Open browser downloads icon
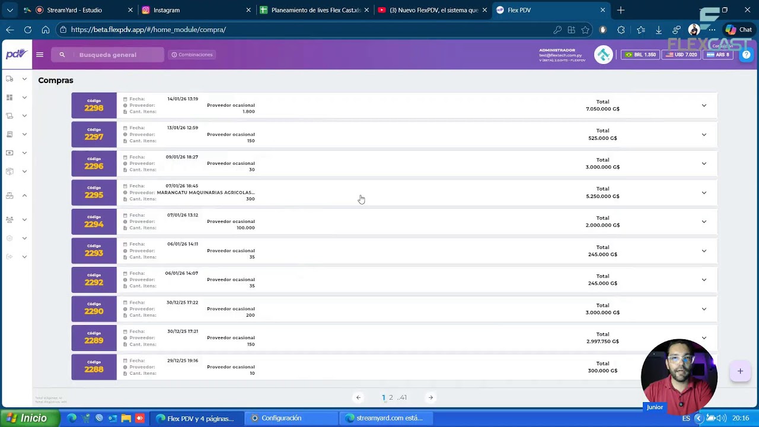 [659, 30]
